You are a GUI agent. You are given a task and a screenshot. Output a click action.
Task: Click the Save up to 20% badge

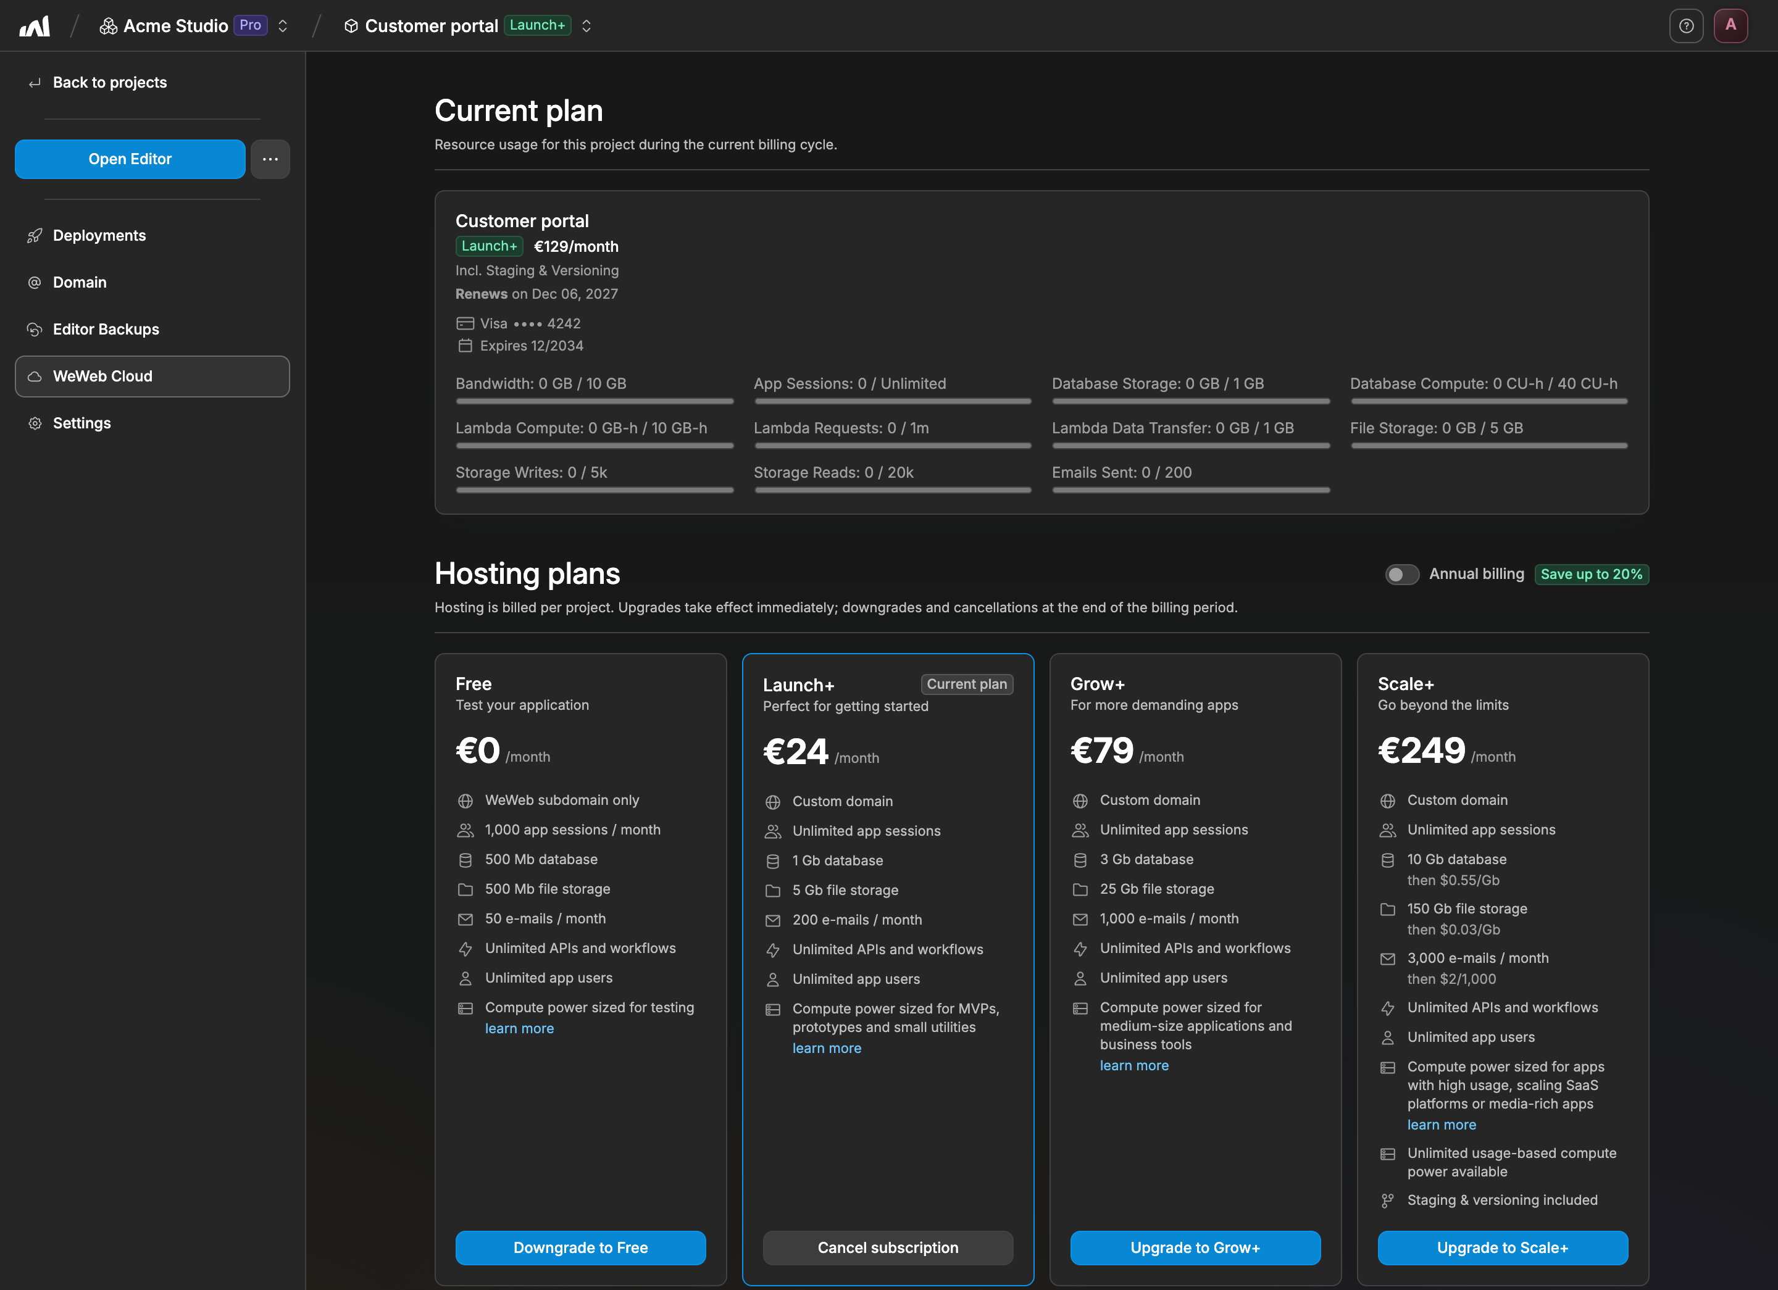pyautogui.click(x=1591, y=575)
